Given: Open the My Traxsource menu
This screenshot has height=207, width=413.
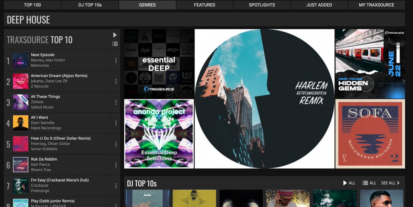Looking at the screenshot, I should click(376, 5).
